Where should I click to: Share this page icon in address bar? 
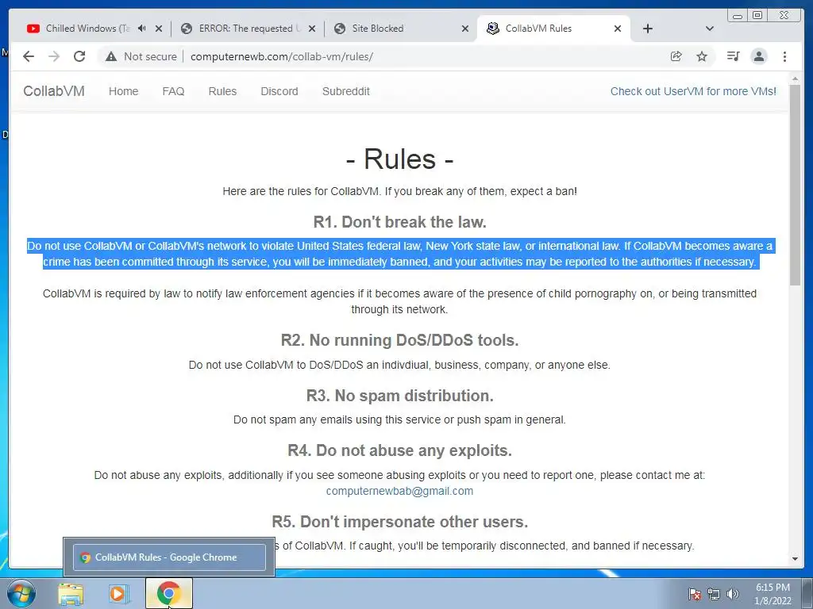(676, 56)
